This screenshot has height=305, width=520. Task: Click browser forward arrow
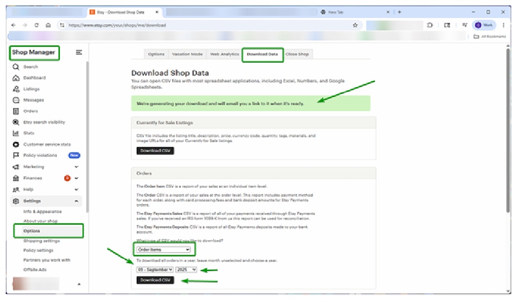25,25
